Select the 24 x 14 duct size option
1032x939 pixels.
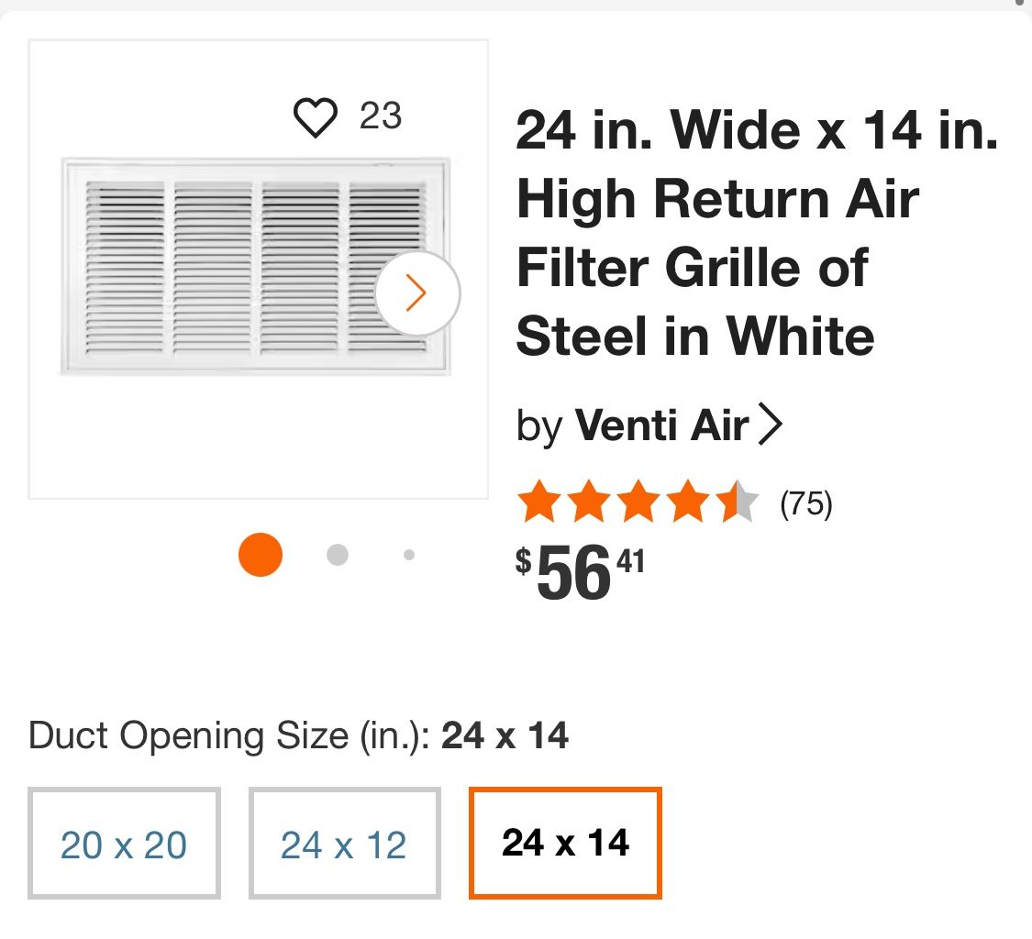point(565,842)
